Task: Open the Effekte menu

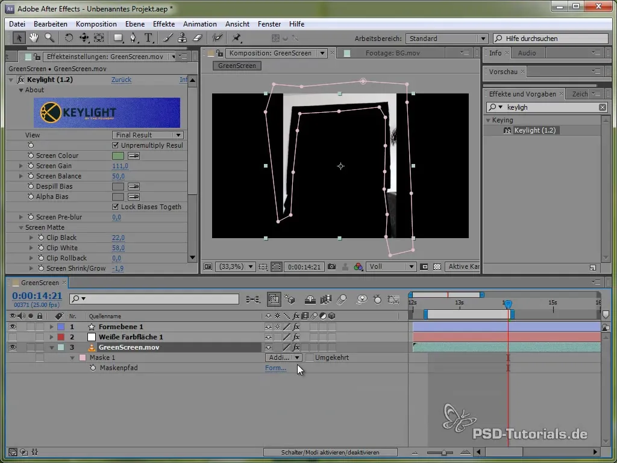Action: (164, 24)
